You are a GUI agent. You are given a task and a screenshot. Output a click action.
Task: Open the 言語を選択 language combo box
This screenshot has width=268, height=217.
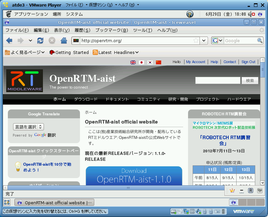(x=29, y=127)
